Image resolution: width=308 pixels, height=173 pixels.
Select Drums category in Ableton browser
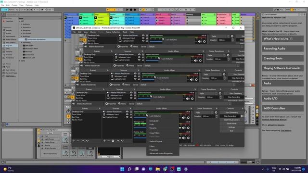point(8,33)
